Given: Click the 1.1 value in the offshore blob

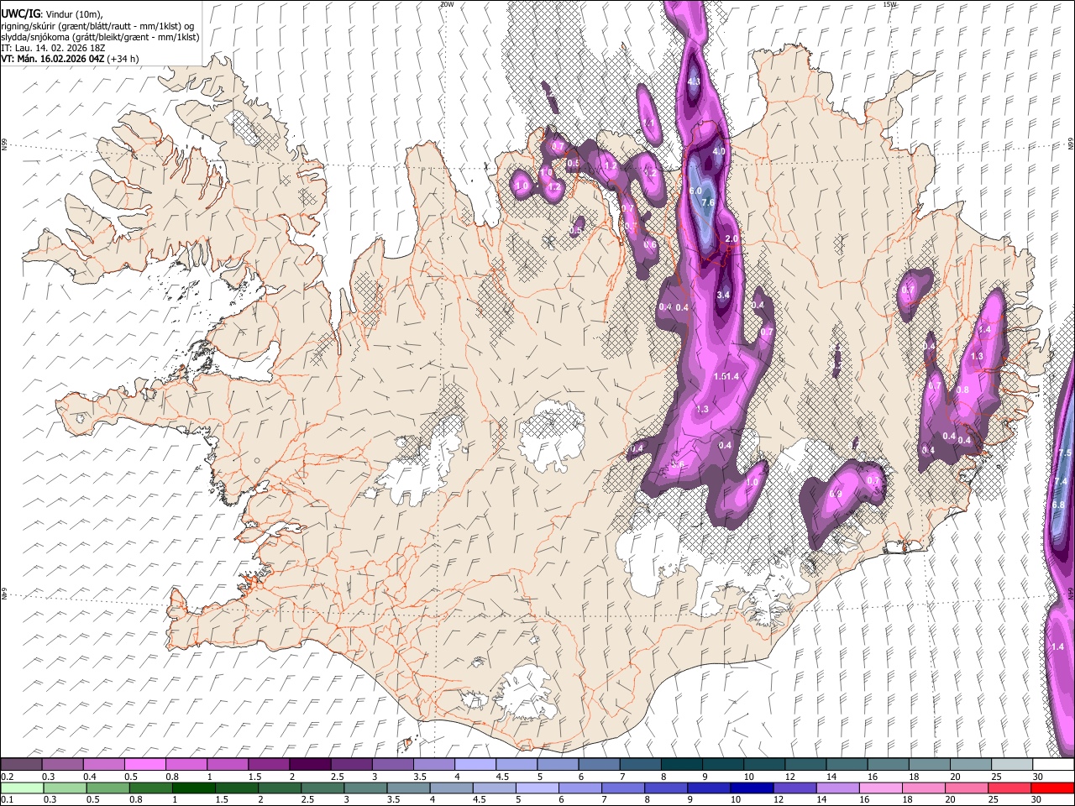Looking at the screenshot, I should click(650, 123).
